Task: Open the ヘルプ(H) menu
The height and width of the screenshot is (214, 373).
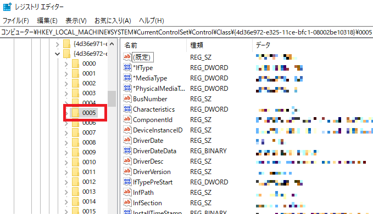Action: tap(151, 21)
